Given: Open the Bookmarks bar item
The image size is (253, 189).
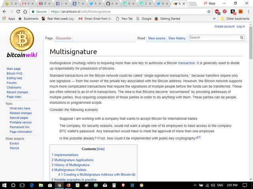Looking at the screenshot, I should 28,19.
